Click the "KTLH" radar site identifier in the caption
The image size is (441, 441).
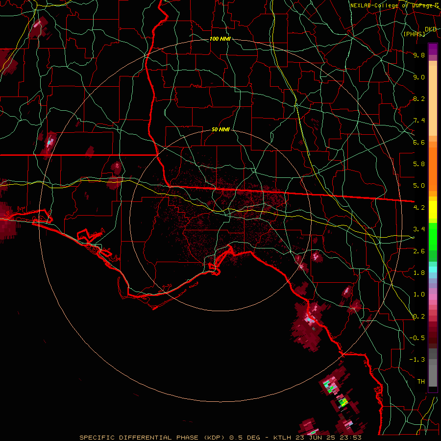click(283, 438)
